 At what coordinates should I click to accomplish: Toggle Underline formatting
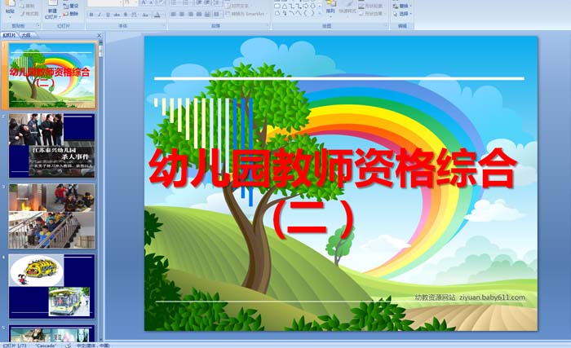point(108,15)
